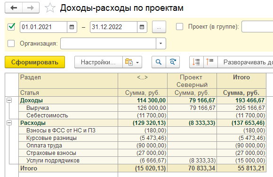Click the cell with (6 666,67)
The image size is (273, 177).
[x=143, y=161]
